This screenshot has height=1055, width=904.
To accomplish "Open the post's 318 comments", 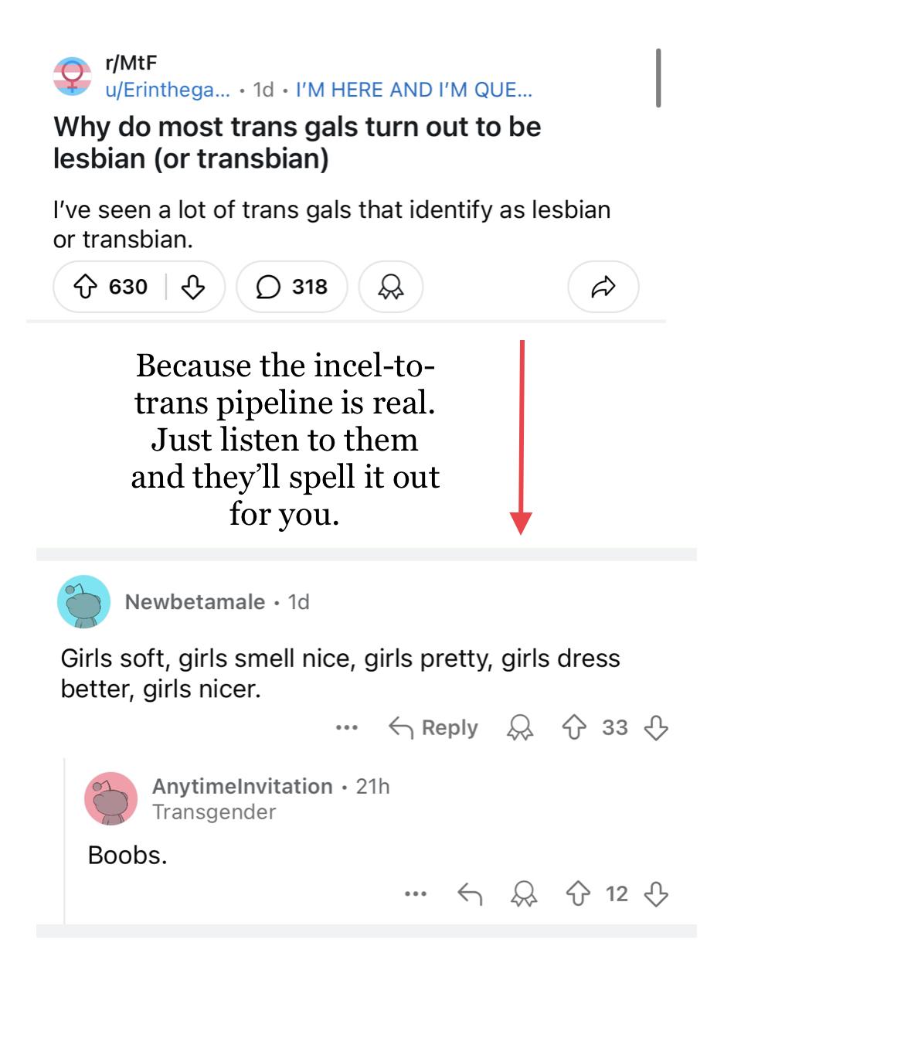I will click(291, 287).
